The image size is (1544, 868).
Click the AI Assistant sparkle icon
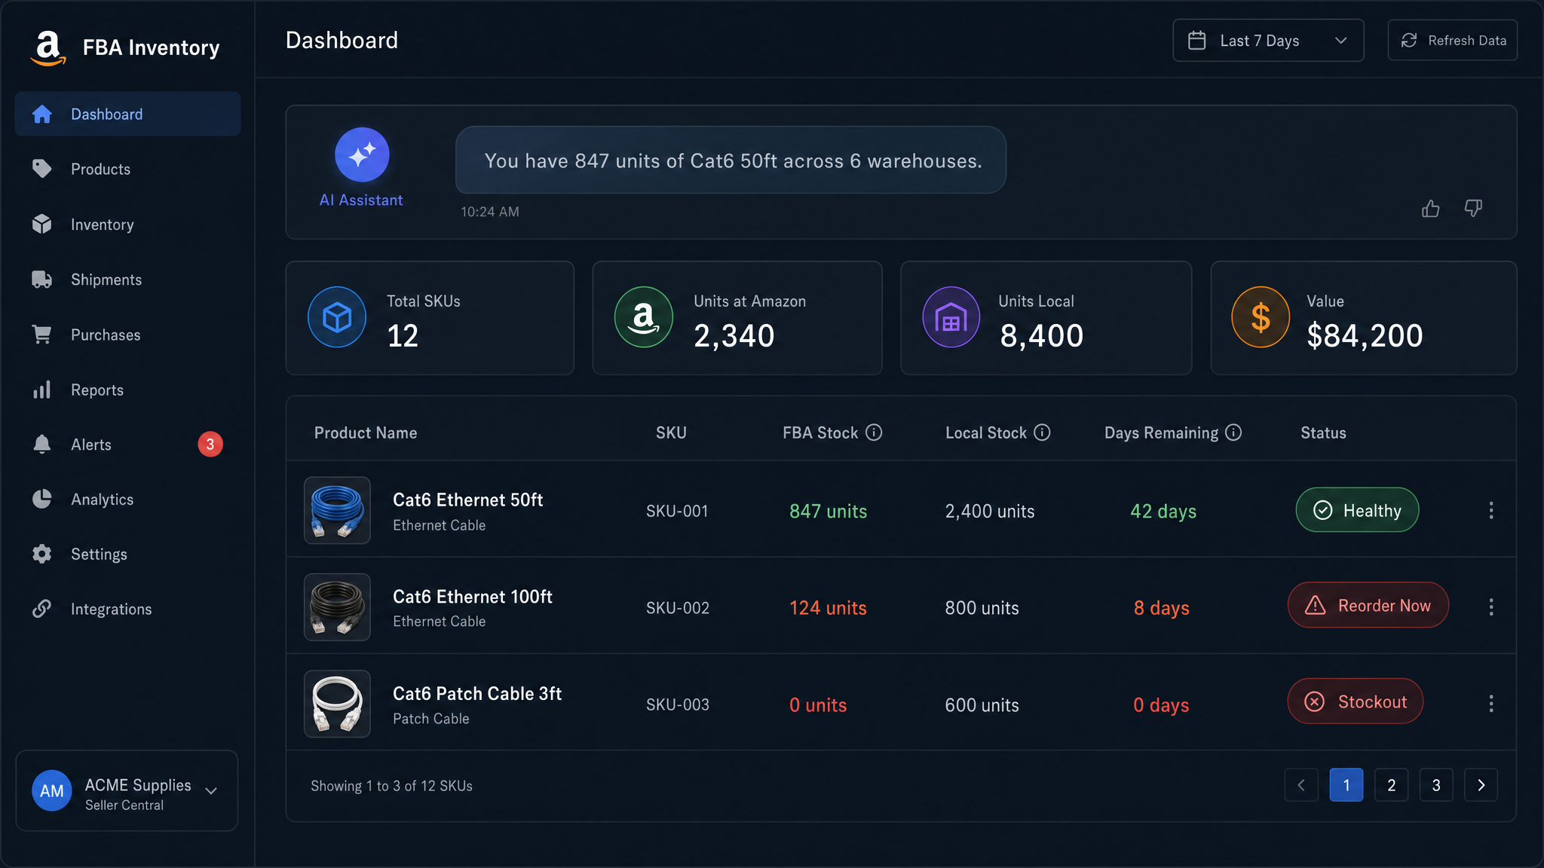(362, 154)
